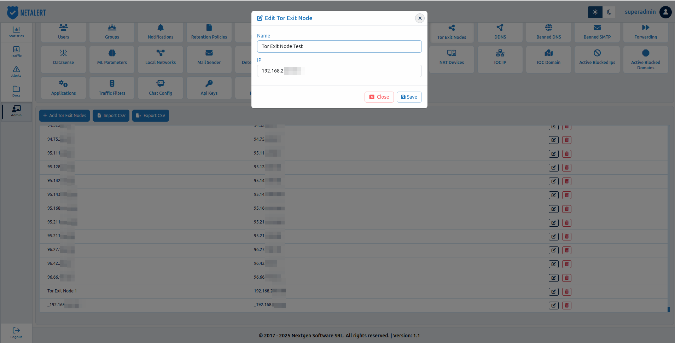Select 'Tor Exit Node 1' name cell

click(62, 291)
